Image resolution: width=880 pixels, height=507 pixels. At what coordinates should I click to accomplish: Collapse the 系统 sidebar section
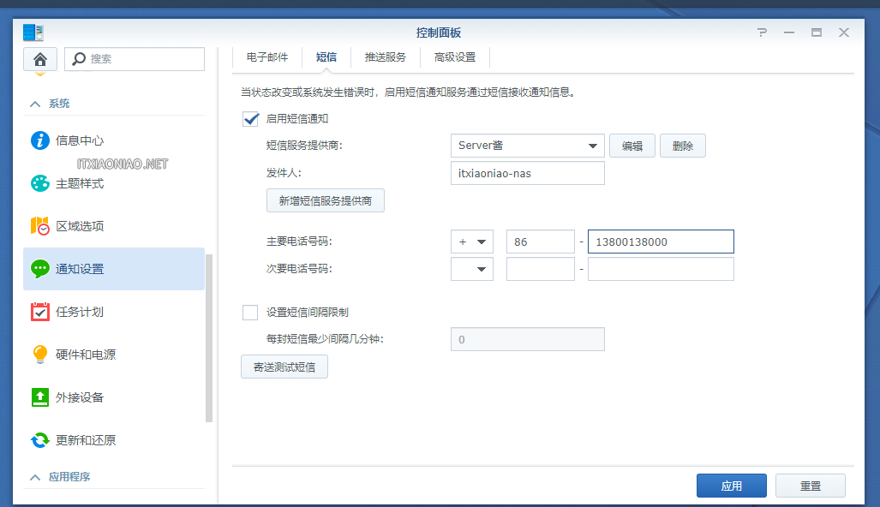point(35,104)
